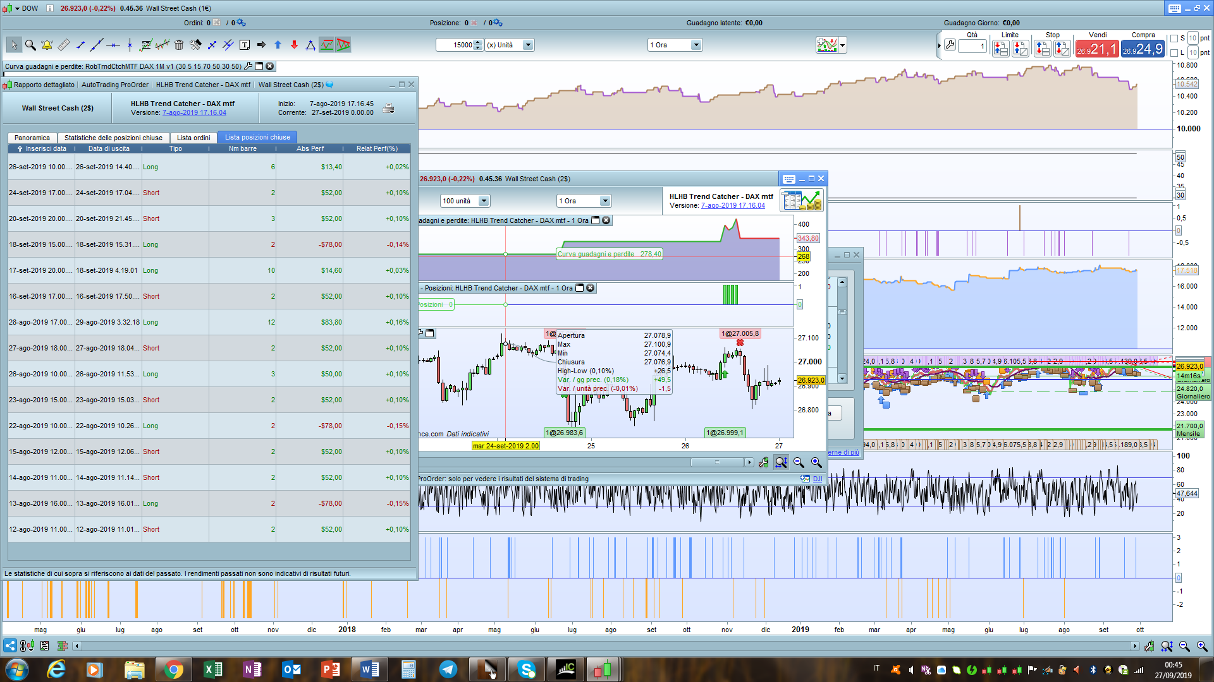Click the alarm bell alert tool
Screen dimensions: 1214x682
(47, 45)
